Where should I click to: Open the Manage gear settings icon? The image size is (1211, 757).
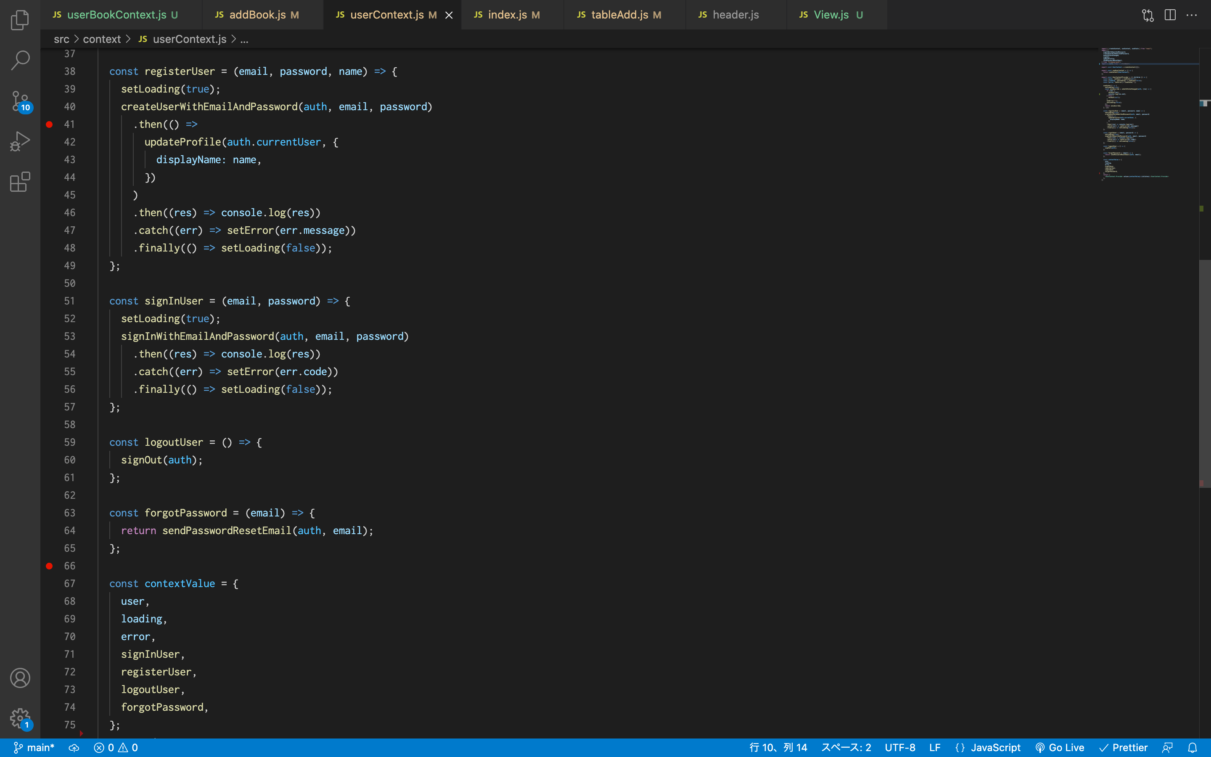[20, 719]
